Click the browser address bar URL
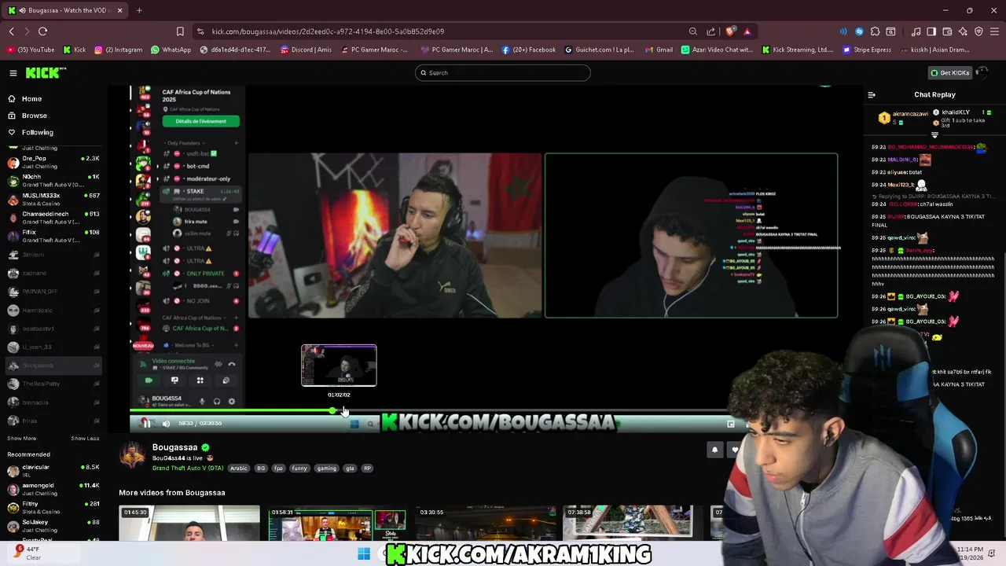Image resolution: width=1006 pixels, height=566 pixels. [328, 31]
